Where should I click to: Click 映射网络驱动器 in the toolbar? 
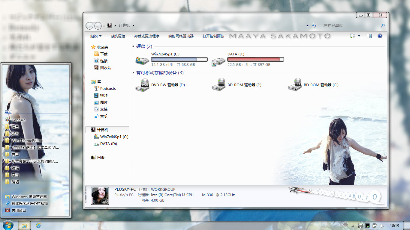(181, 36)
